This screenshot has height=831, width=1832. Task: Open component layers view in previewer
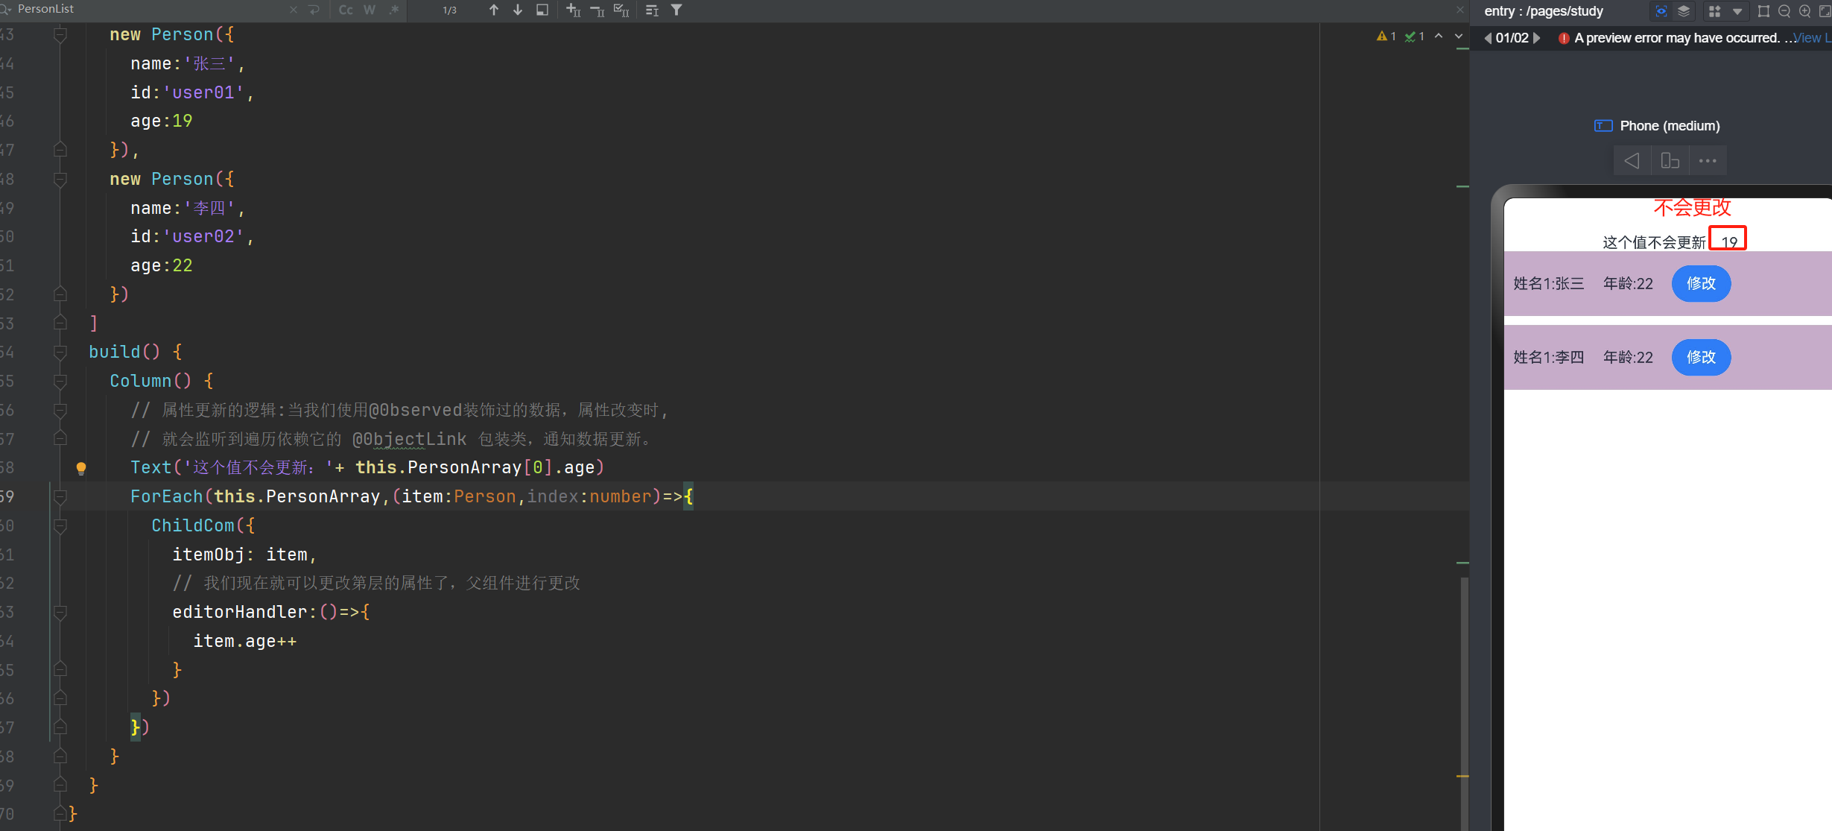(x=1684, y=11)
